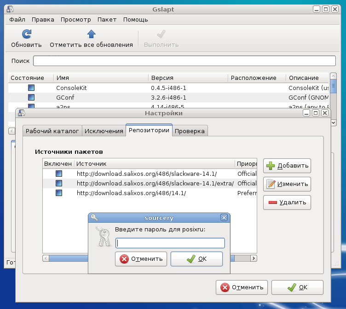Toggle the slackware-14.1/extra/ repository enabled box
The width and height of the screenshot is (346, 309).
[x=59, y=183]
